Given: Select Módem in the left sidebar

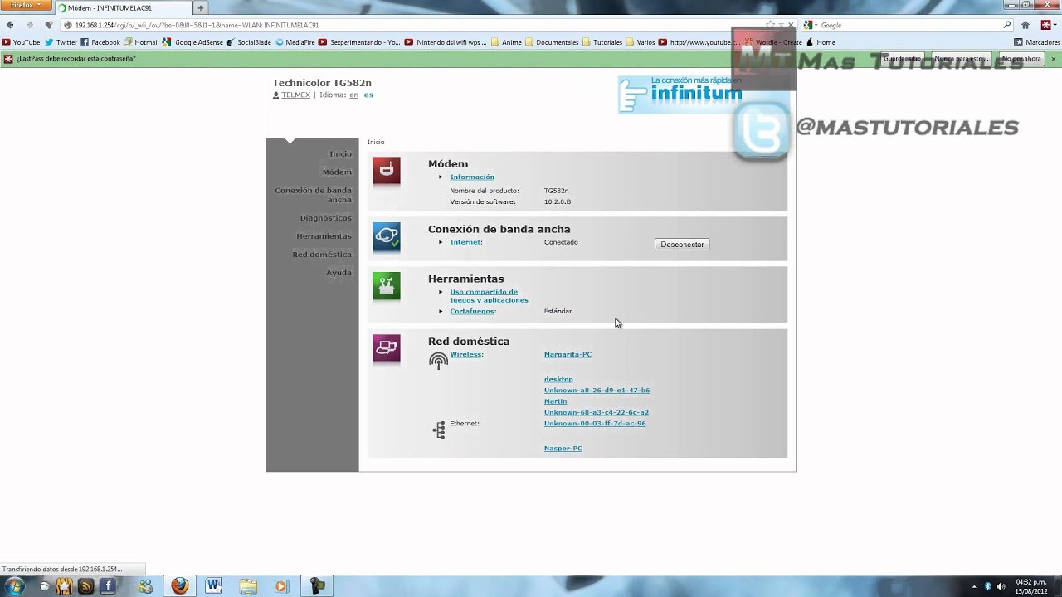Looking at the screenshot, I should click(337, 172).
